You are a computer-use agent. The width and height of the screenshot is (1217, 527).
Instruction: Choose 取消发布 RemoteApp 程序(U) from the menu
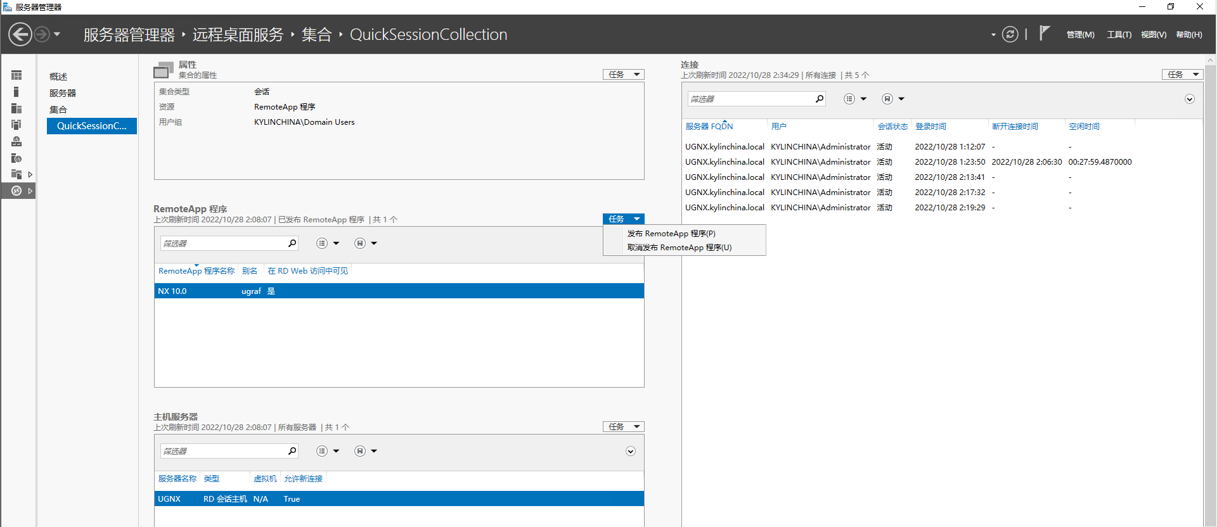pyautogui.click(x=679, y=248)
